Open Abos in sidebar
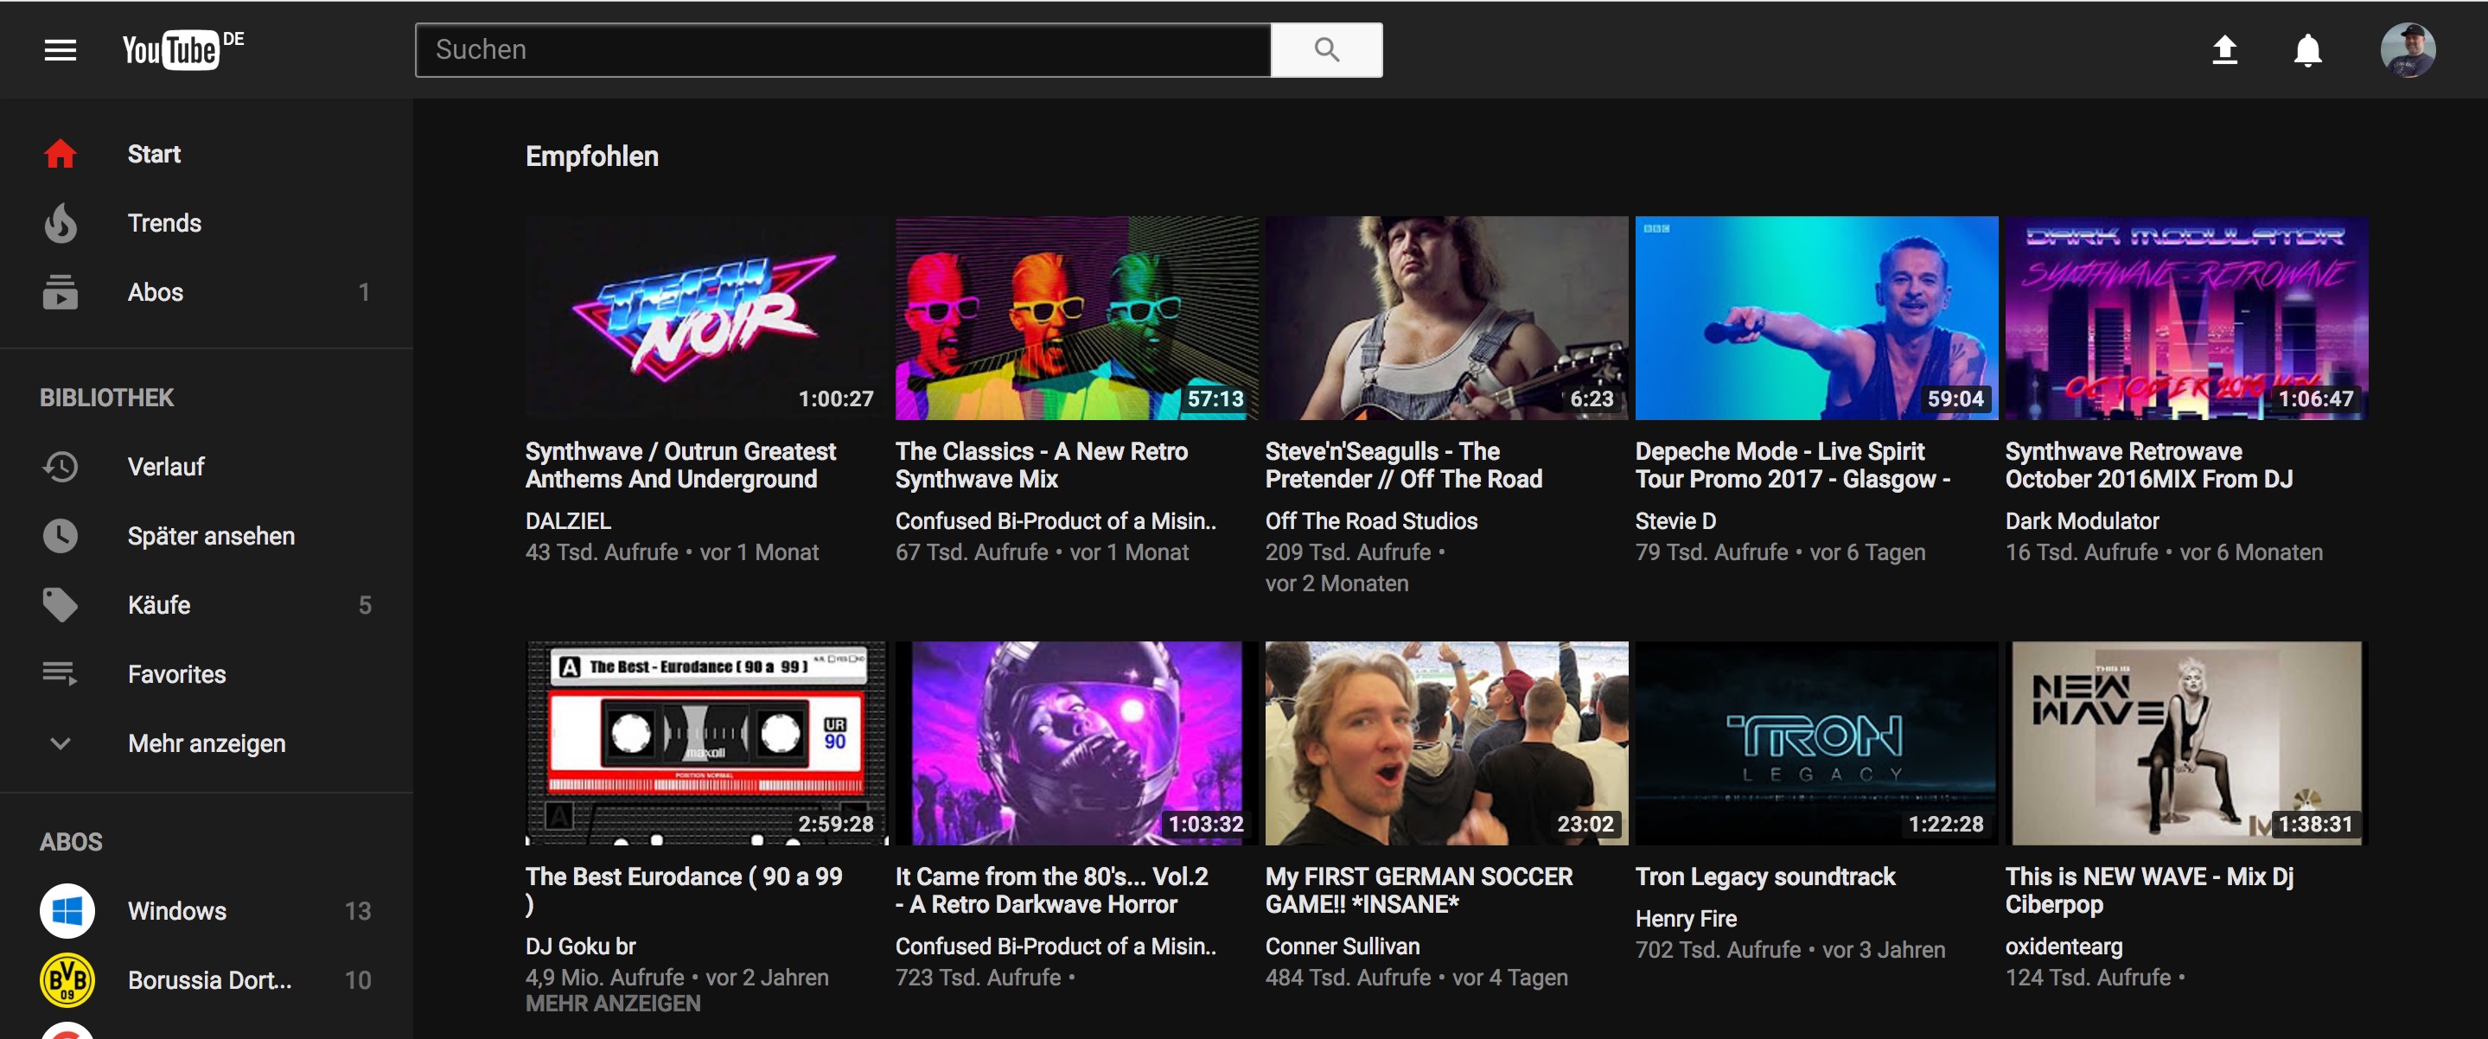This screenshot has width=2488, height=1039. point(207,291)
